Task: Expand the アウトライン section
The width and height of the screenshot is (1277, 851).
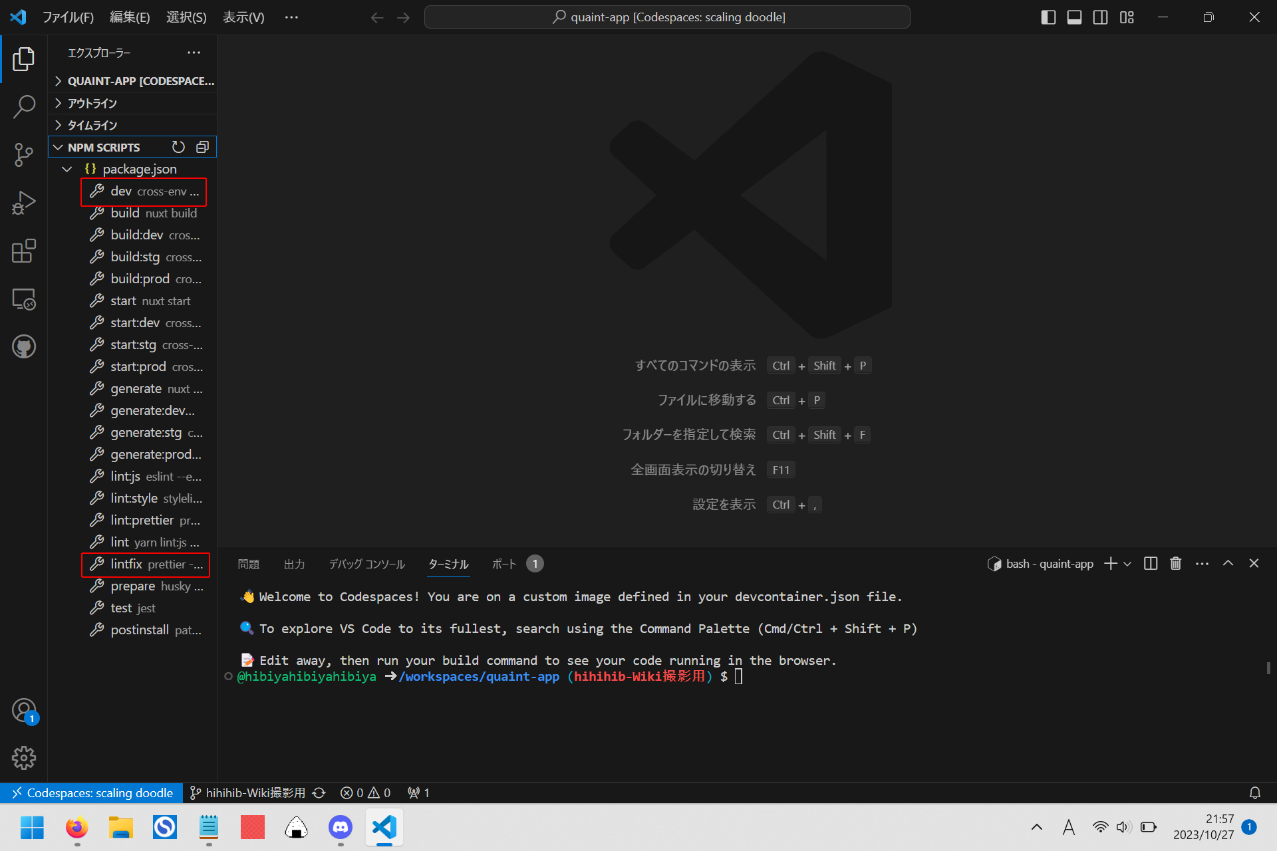Action: coord(133,103)
